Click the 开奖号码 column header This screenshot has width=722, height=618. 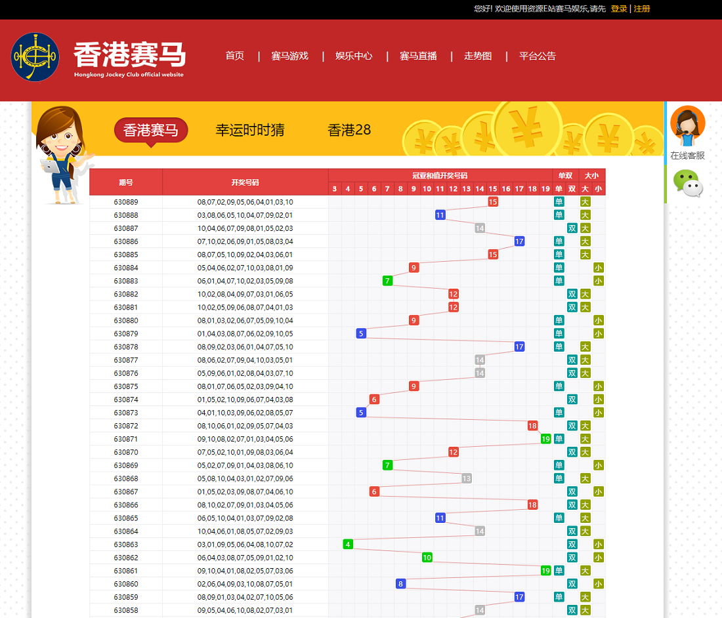tap(245, 182)
